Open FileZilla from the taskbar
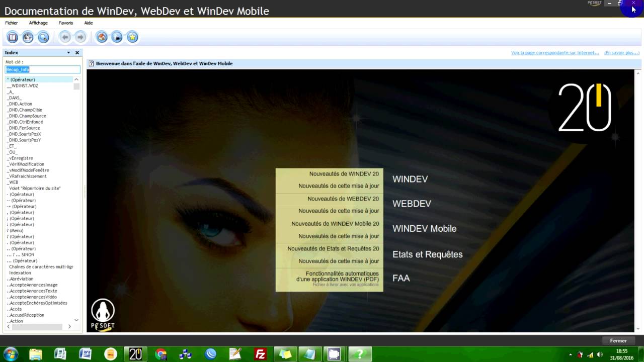Screen dimensions: 644x362 point(261,354)
